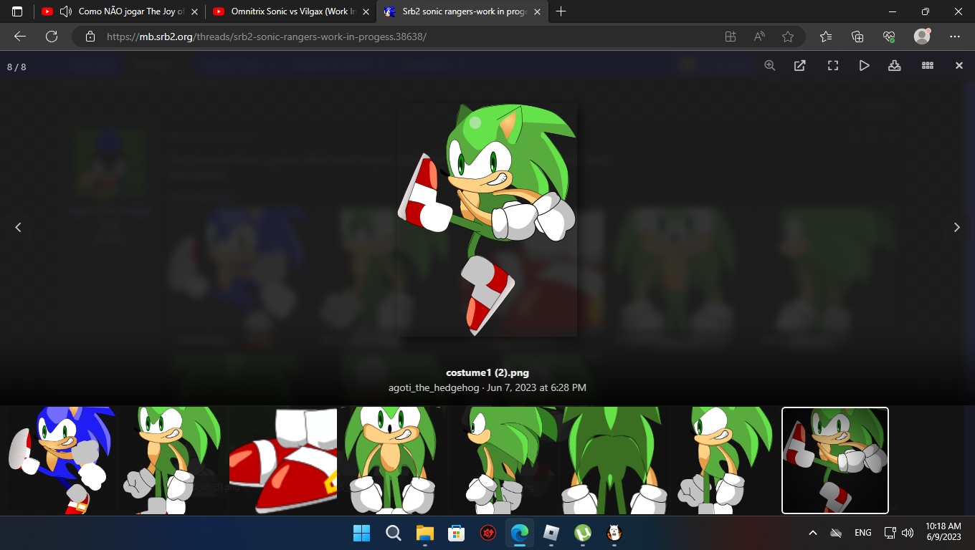Open the penguin icon taskbar app
The image size is (975, 550).
[614, 533]
